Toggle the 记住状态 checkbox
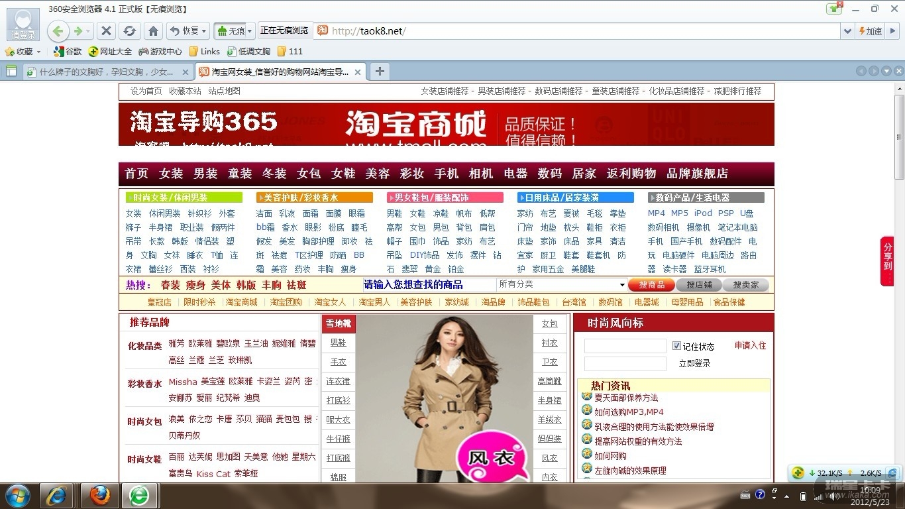The height and width of the screenshot is (509, 905). click(676, 346)
